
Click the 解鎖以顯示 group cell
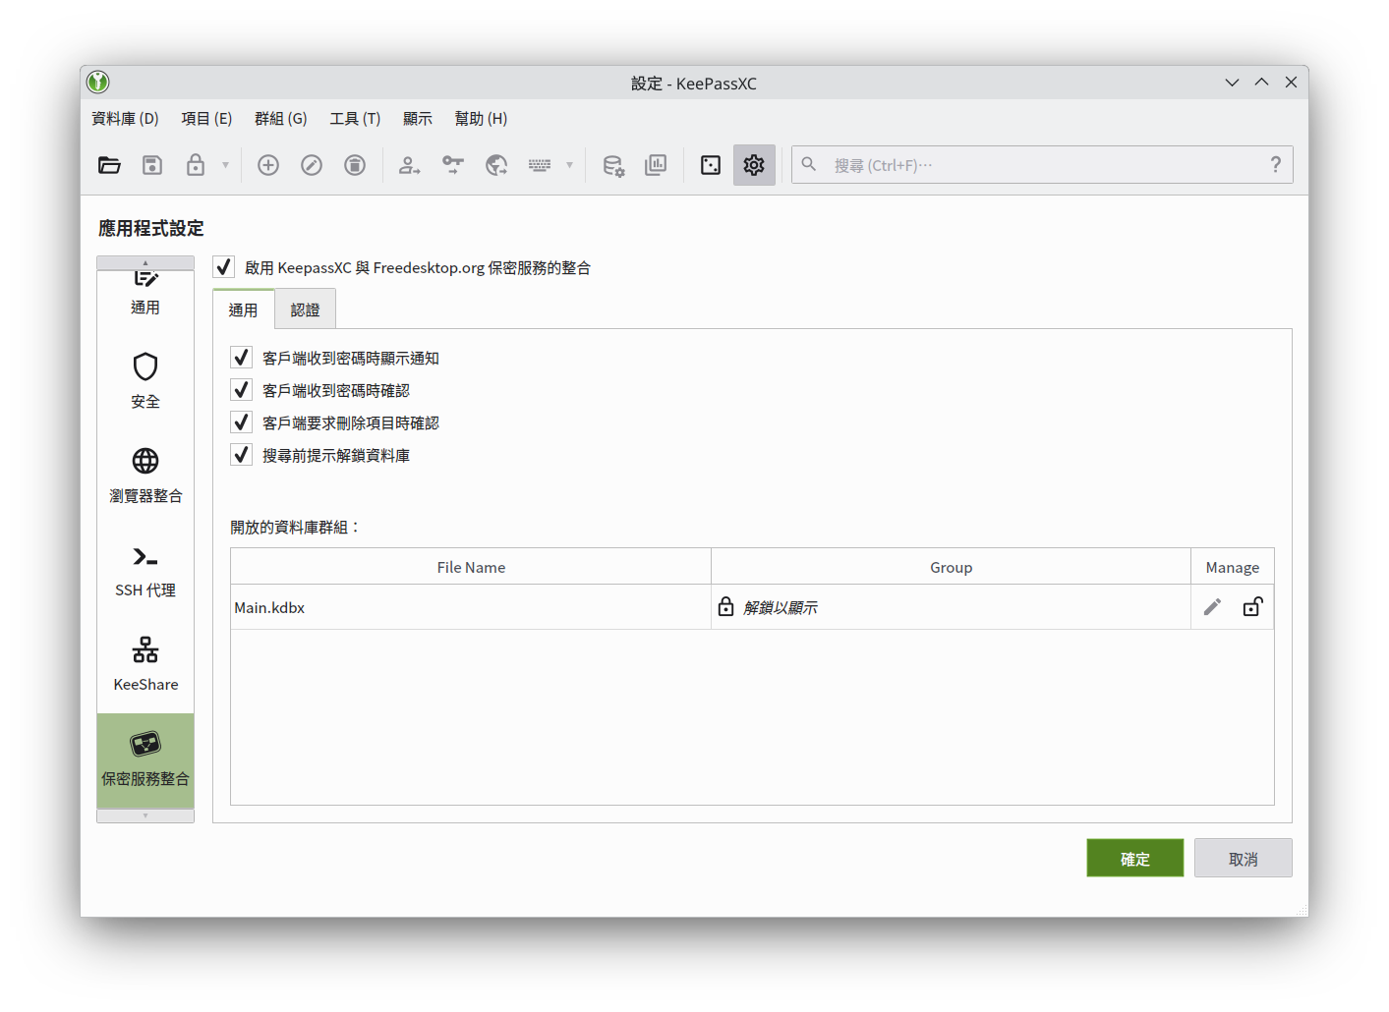[x=951, y=607]
